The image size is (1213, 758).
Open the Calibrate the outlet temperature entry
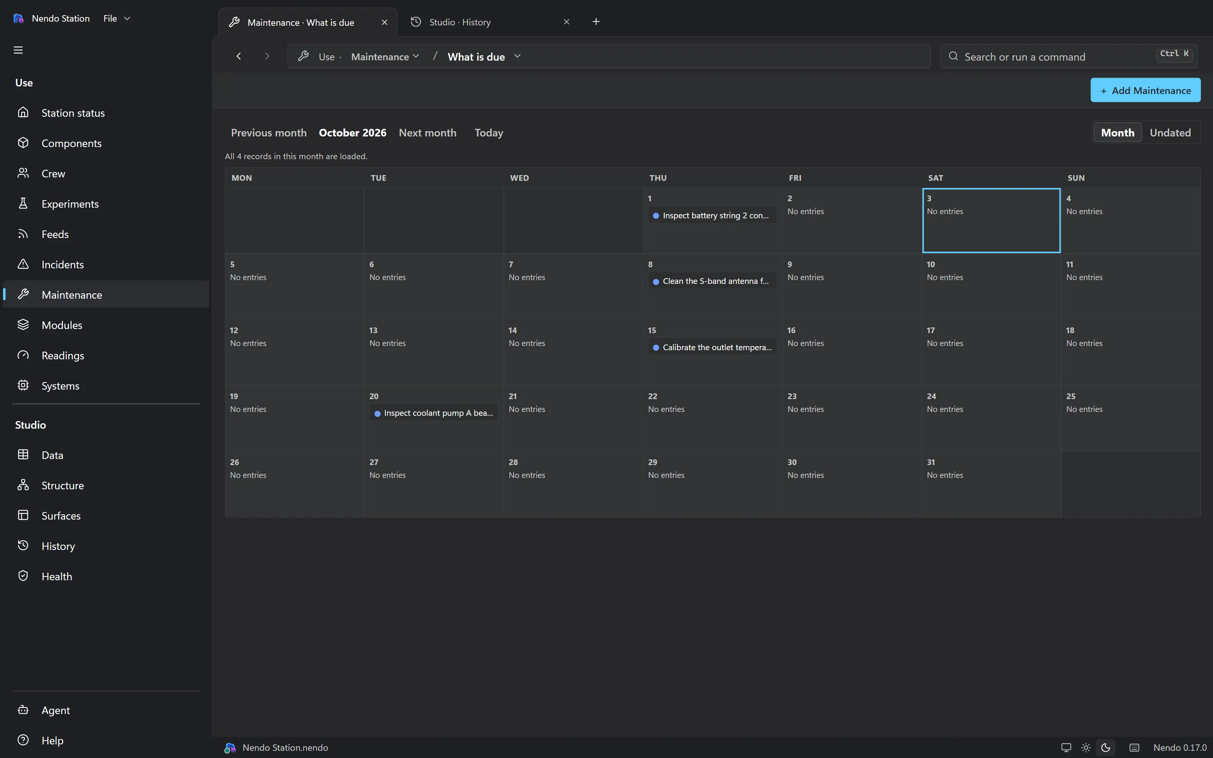point(712,348)
